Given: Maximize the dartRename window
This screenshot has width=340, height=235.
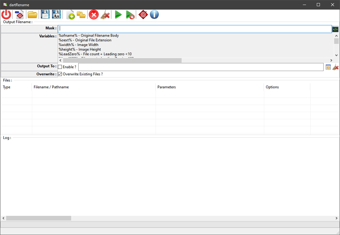Looking at the screenshot, I should [318, 5].
